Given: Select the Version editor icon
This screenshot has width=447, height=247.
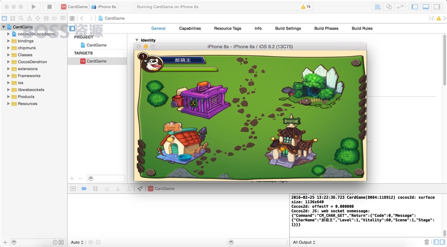Looking at the screenshot, I should click(400, 7).
